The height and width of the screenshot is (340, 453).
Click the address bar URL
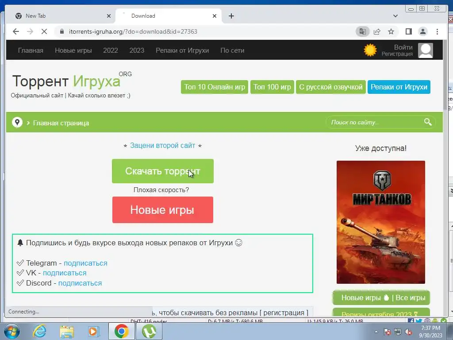point(133,31)
